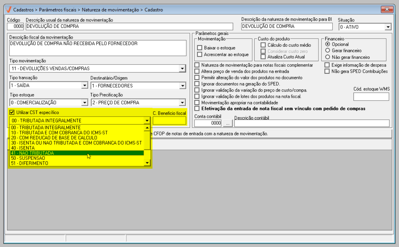Image resolution: width=399 pixels, height=247 pixels.
Task: Select 41 - NAO TRIBUTADA from list
Action: click(77, 153)
